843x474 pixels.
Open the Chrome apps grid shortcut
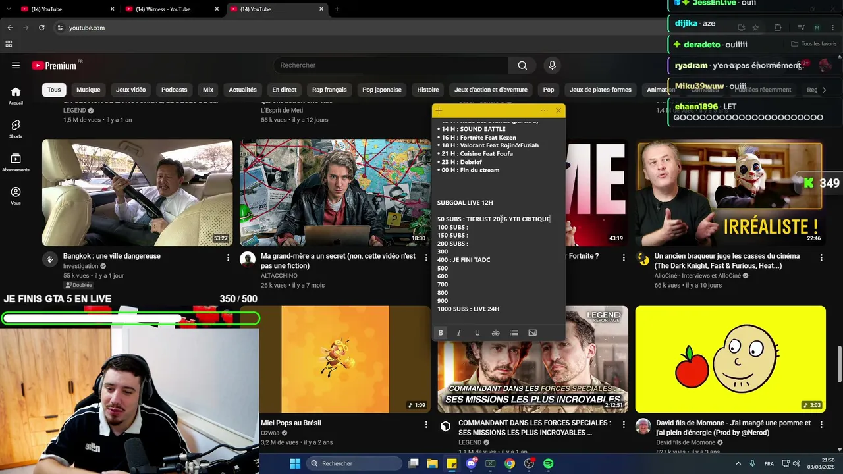[x=9, y=44]
